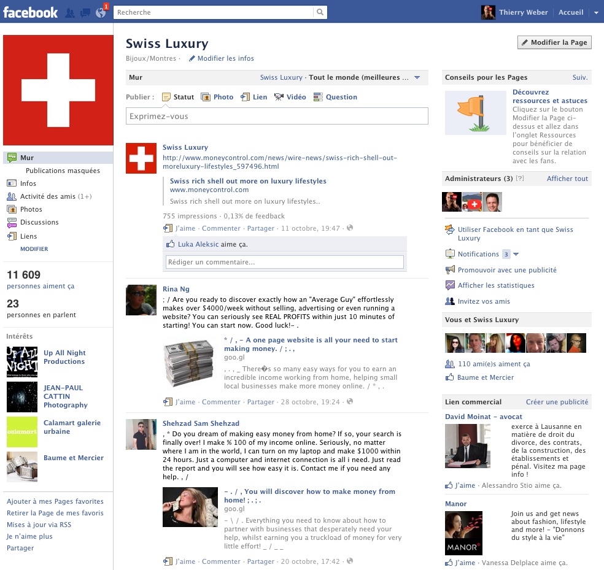Expand the wall filter dropdown arrow
The height and width of the screenshot is (570, 604).
[417, 77]
